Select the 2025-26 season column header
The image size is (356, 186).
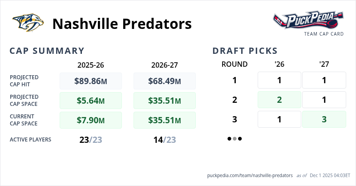[x=90, y=65]
